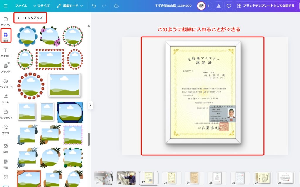Open the 写真 photos panel
This screenshot has width=300, height=187.
(6, 148)
